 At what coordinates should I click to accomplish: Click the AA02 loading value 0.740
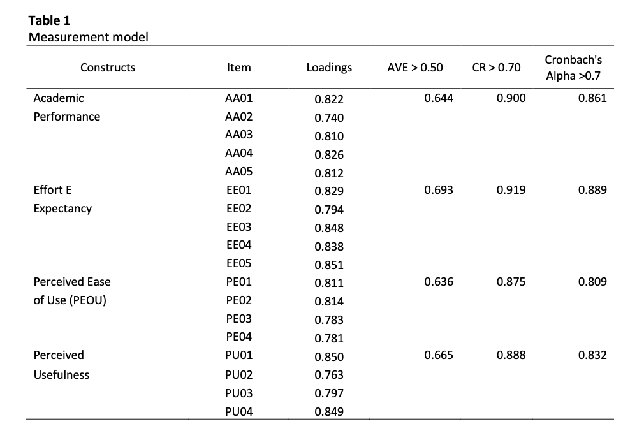[329, 118]
